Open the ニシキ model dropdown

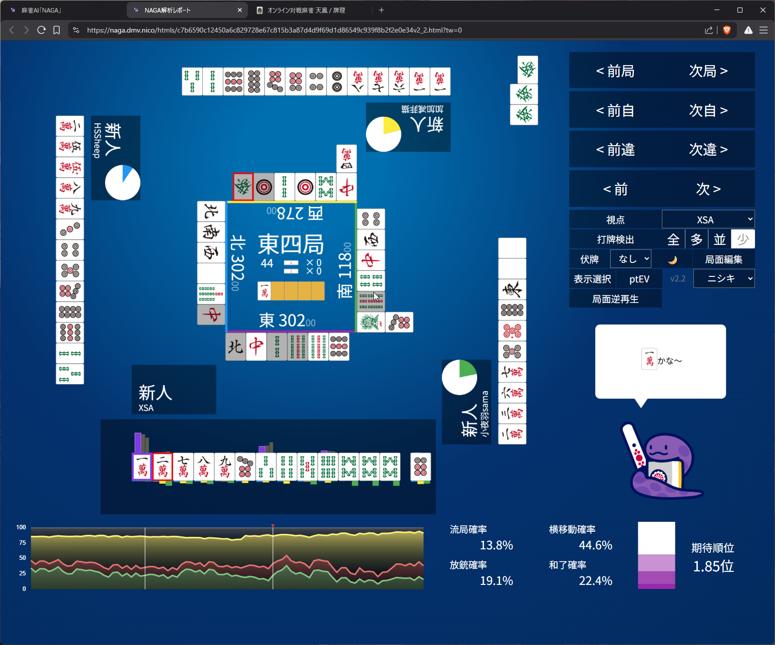[x=724, y=279]
